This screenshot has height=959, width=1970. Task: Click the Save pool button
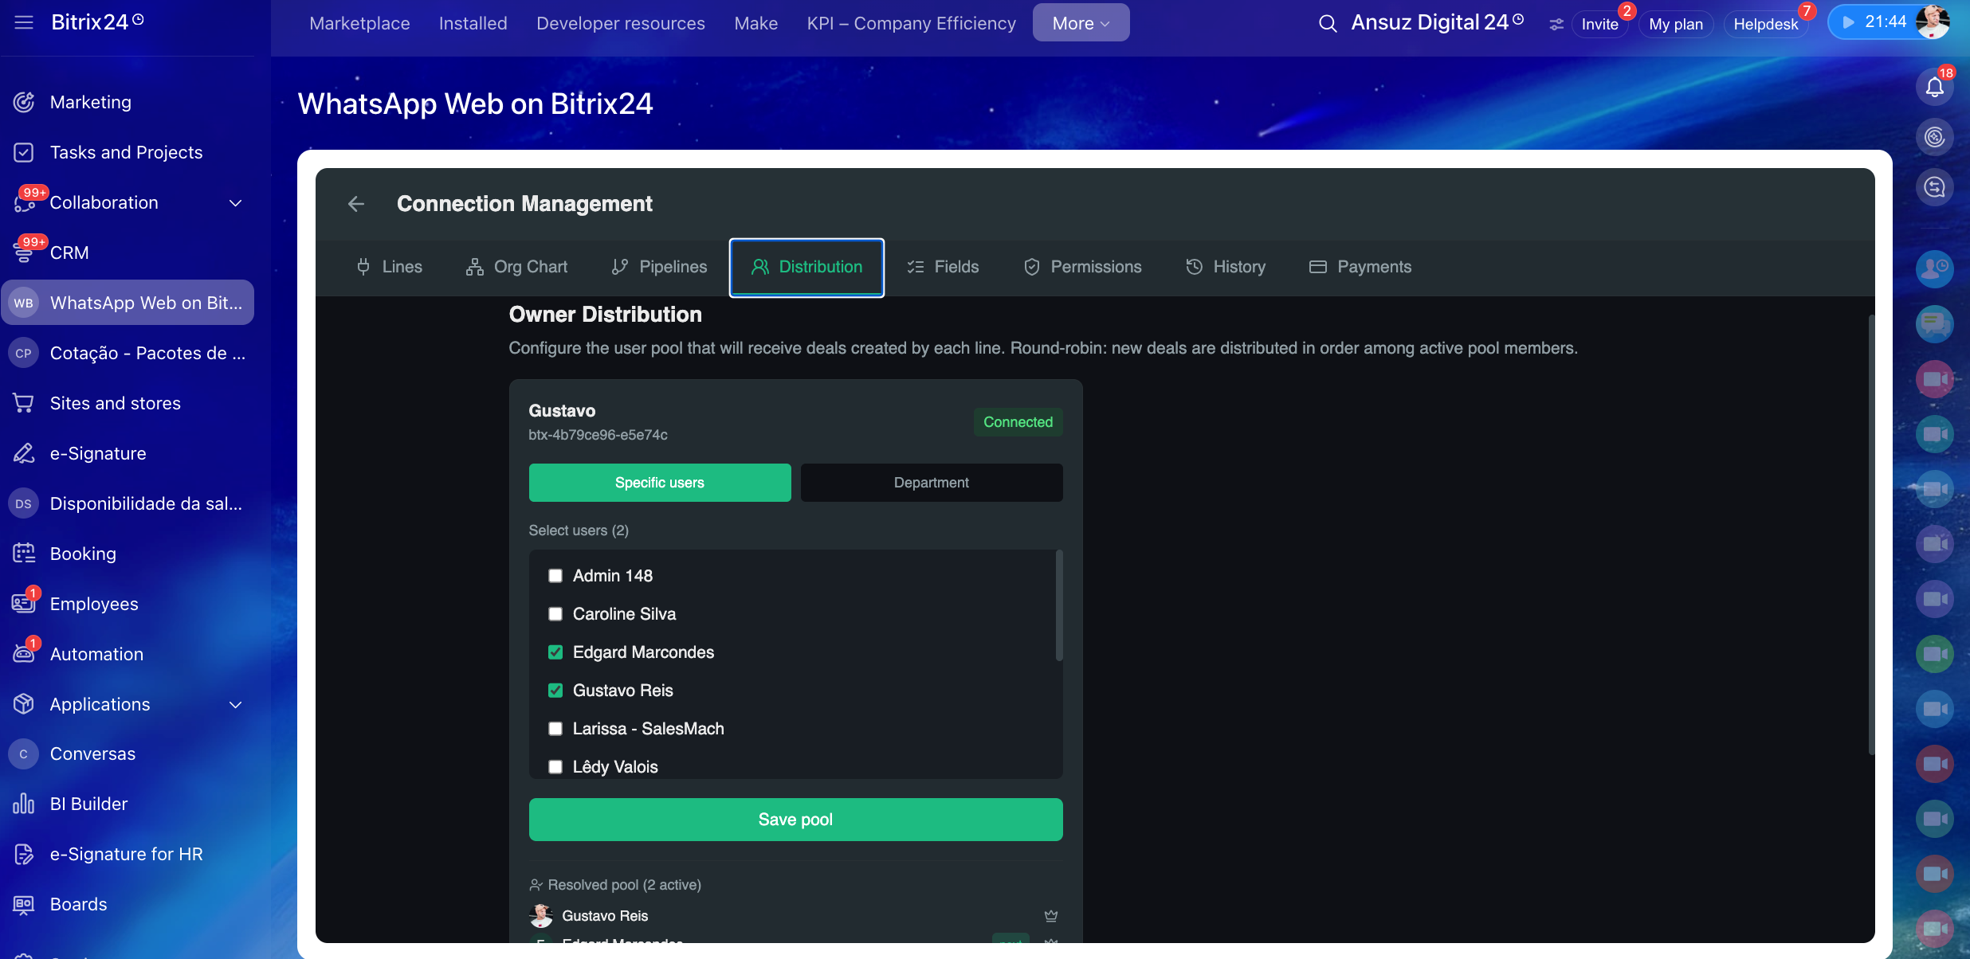(x=796, y=820)
